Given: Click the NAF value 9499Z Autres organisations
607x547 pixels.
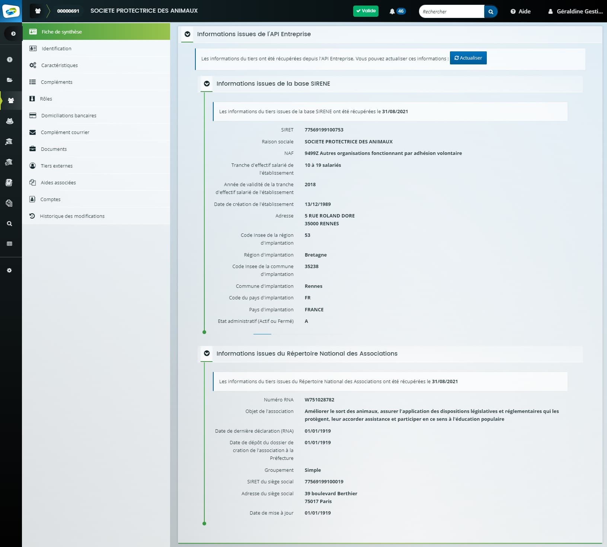Looking at the screenshot, I should pos(383,153).
